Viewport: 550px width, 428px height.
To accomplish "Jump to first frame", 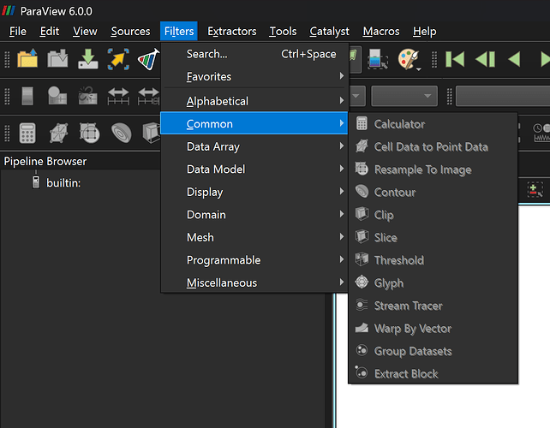I will pyautogui.click(x=455, y=59).
